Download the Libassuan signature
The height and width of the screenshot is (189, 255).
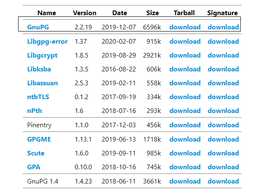pos(223,83)
